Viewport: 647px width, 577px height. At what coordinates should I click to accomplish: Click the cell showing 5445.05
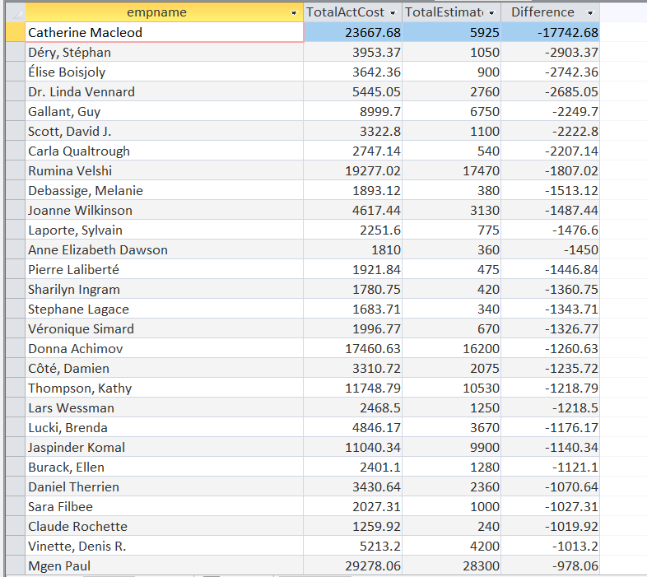[x=353, y=91]
